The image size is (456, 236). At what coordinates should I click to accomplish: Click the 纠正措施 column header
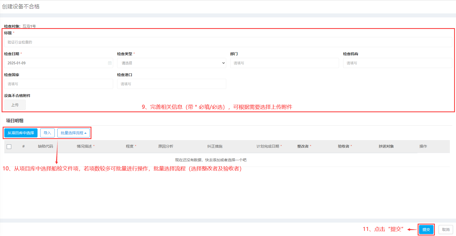tap(215, 146)
